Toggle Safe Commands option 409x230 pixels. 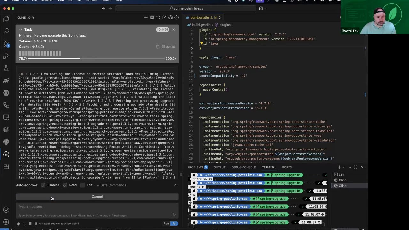click(111, 185)
